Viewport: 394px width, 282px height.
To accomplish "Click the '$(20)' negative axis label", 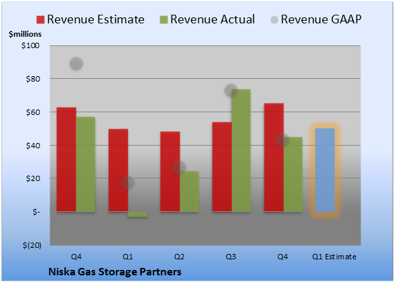I will tap(32, 245).
